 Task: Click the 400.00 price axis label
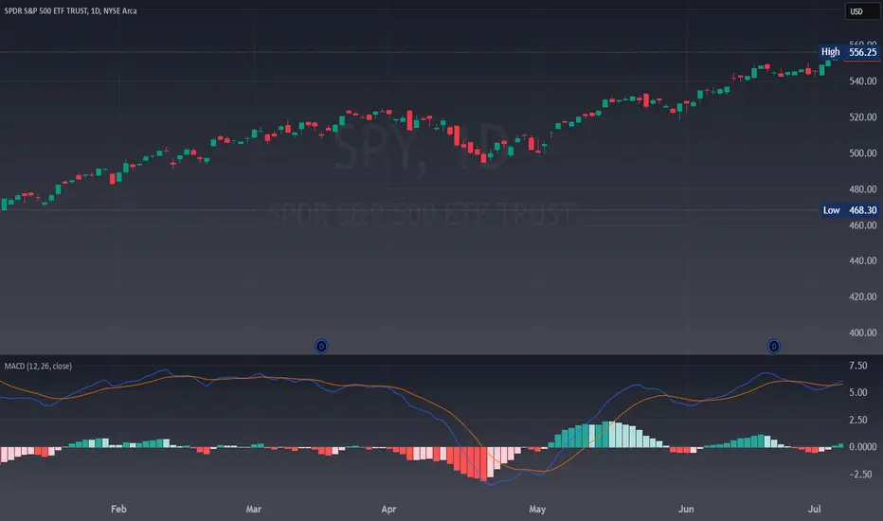tap(863, 332)
